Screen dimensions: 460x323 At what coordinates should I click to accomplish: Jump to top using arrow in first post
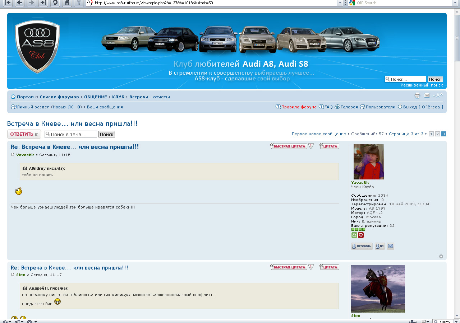pyautogui.click(x=441, y=256)
